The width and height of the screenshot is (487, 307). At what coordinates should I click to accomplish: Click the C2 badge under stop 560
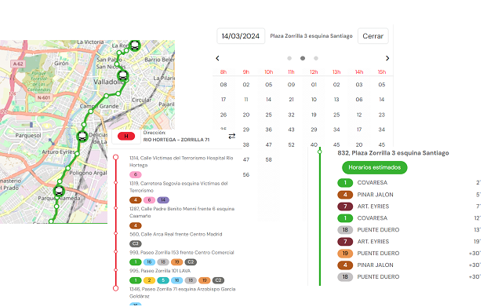tap(136, 243)
